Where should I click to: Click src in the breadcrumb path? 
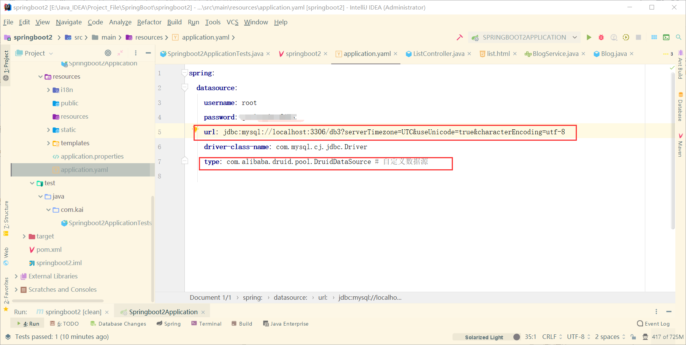click(x=78, y=37)
